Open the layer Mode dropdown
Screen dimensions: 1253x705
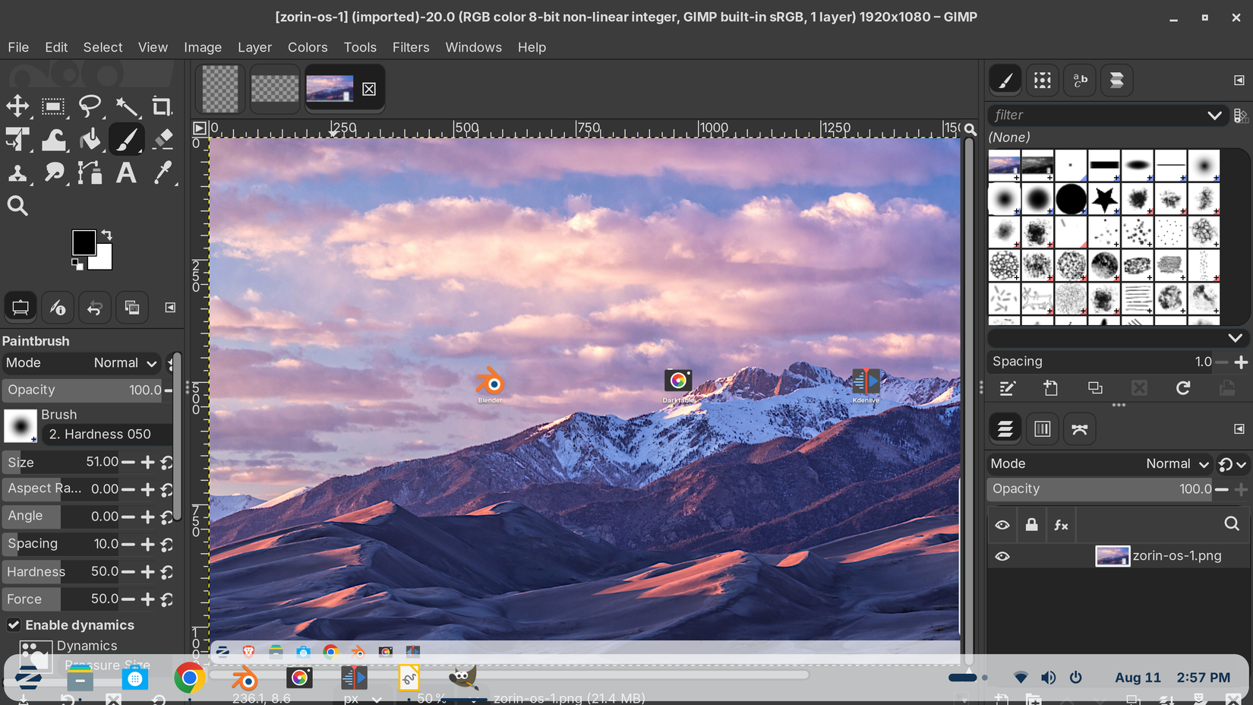pyautogui.click(x=1100, y=463)
